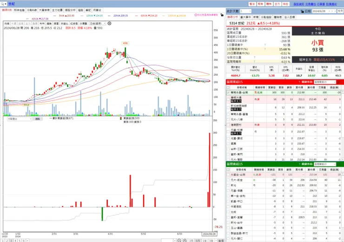The height and width of the screenshot is (242, 344).
Task: Toggle checkbox for 摩根大通 row
Action: pyautogui.click(x=228, y=99)
